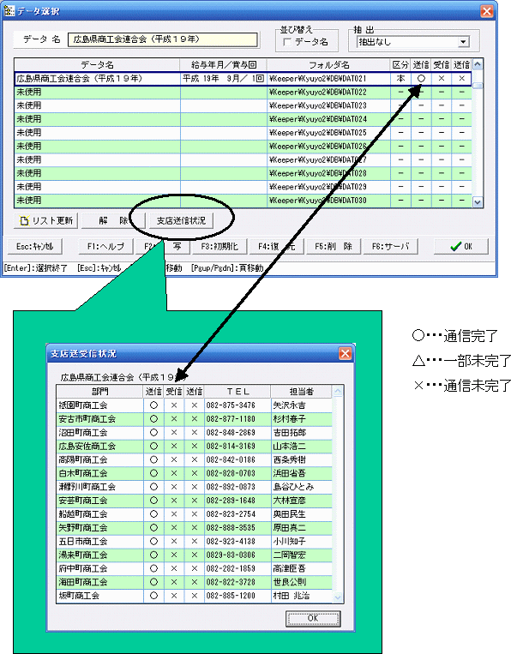The image size is (511, 654).
Task: Select the 広島安佐商工会 row in branch list
Action: [195, 447]
